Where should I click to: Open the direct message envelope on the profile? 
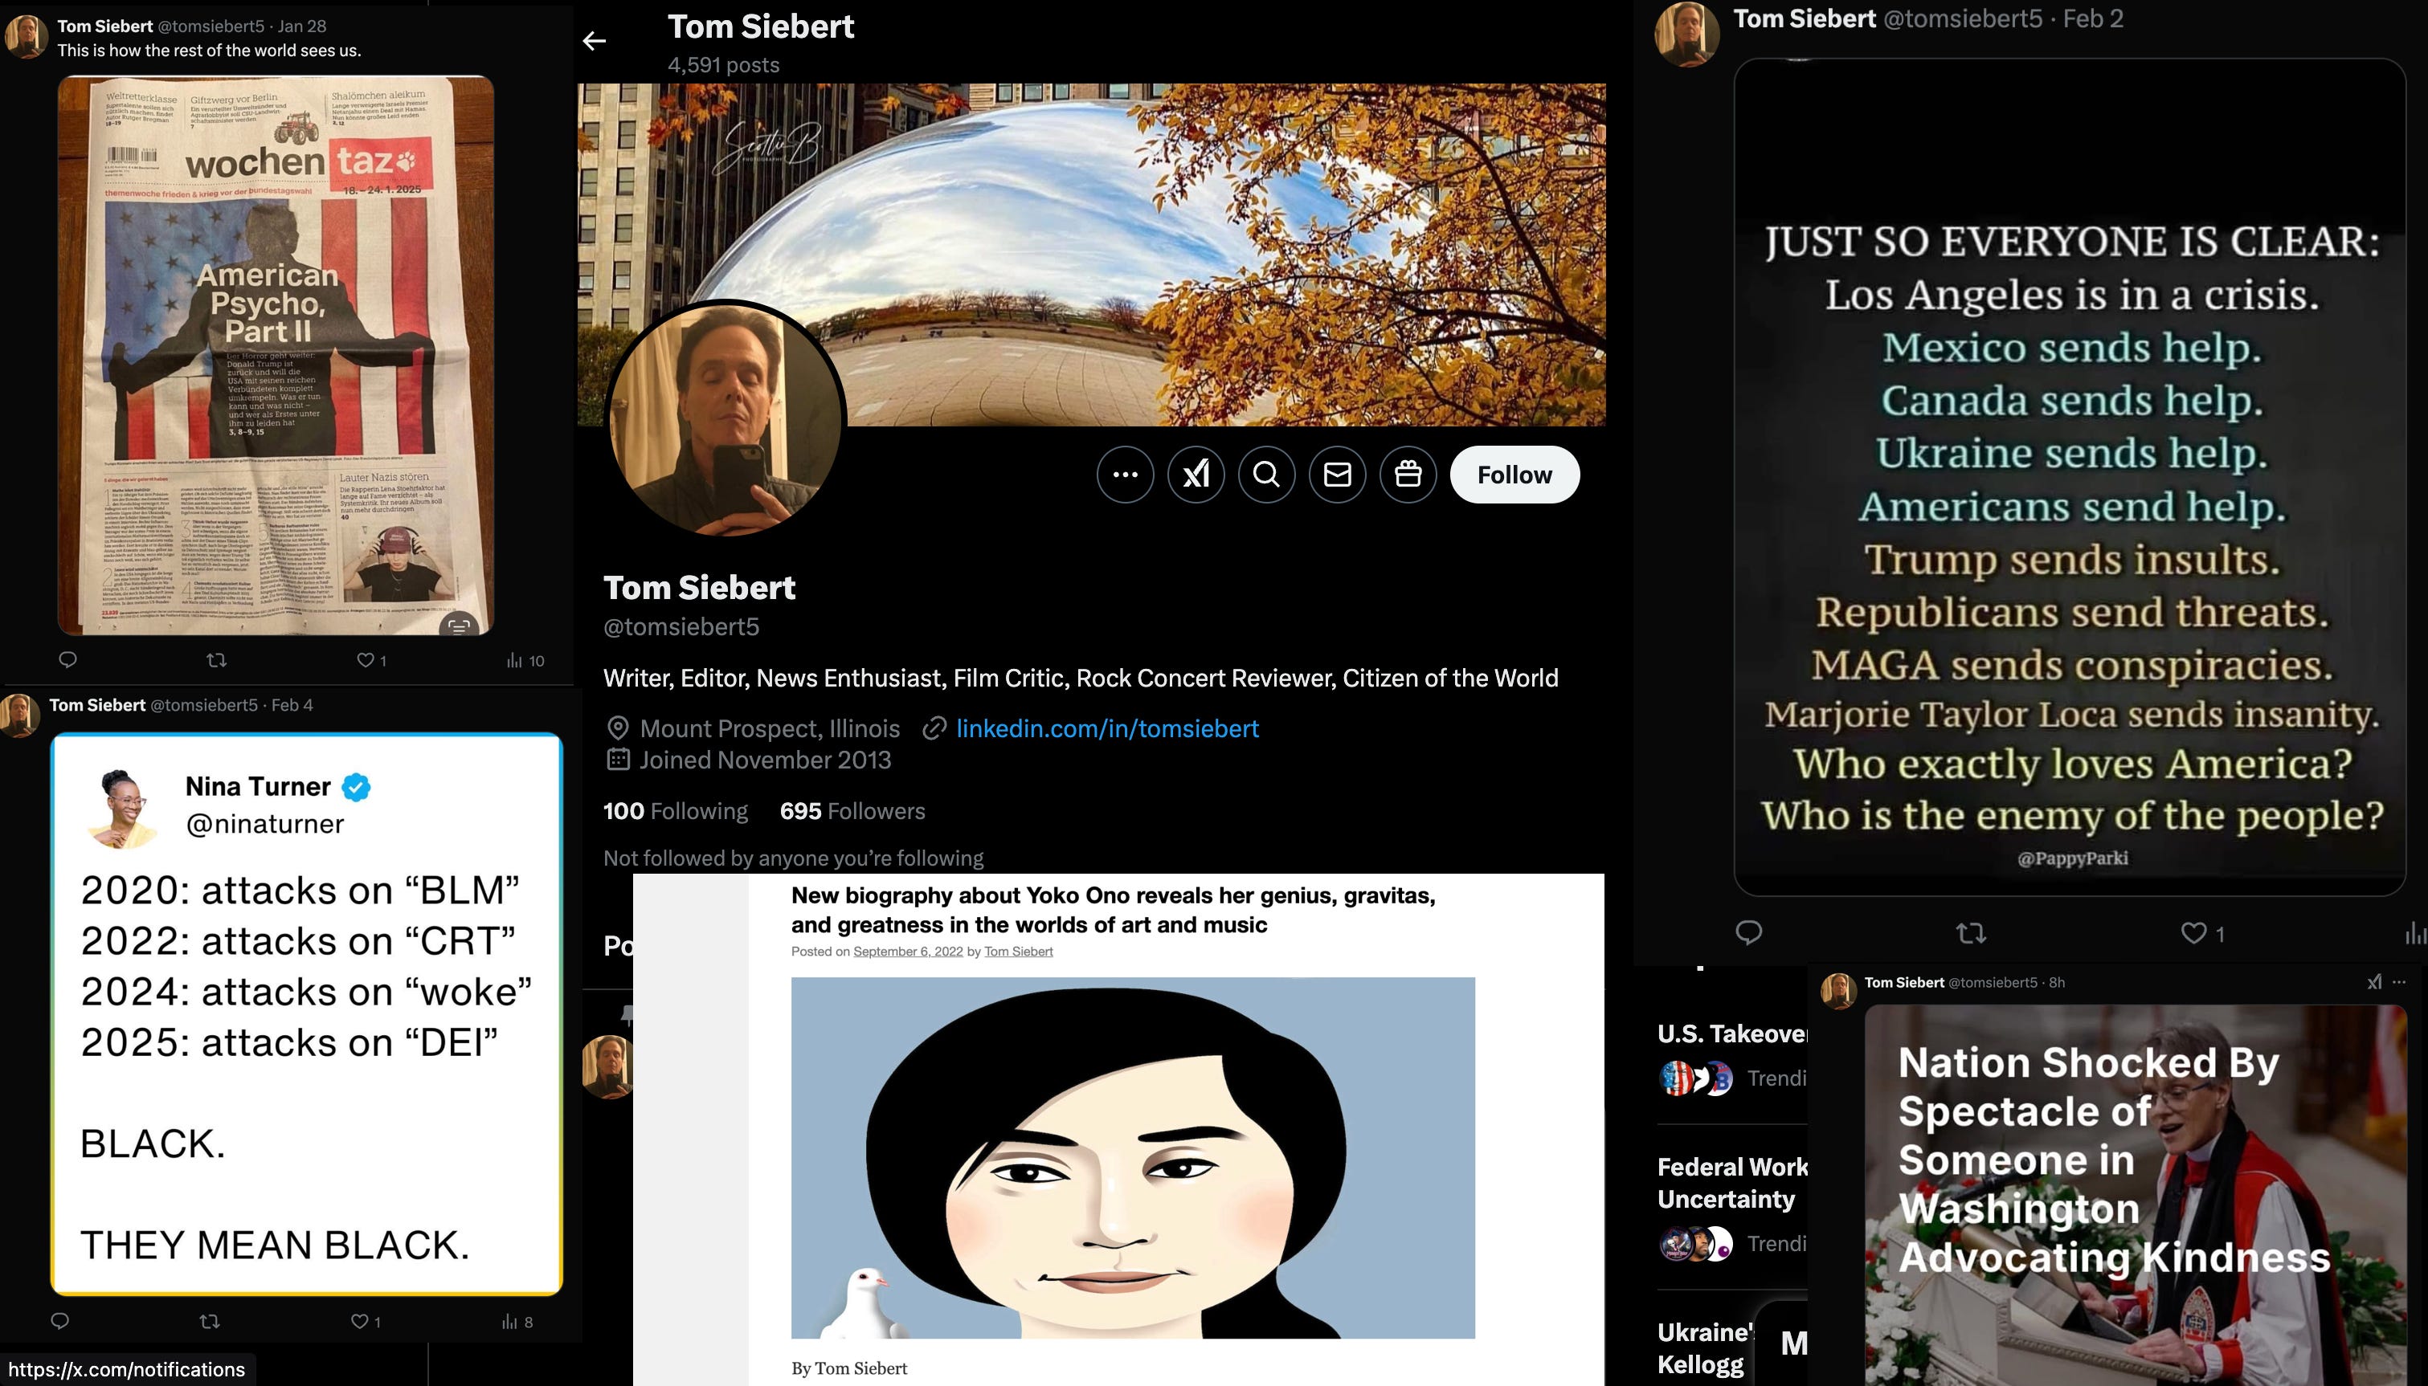pyautogui.click(x=1338, y=474)
